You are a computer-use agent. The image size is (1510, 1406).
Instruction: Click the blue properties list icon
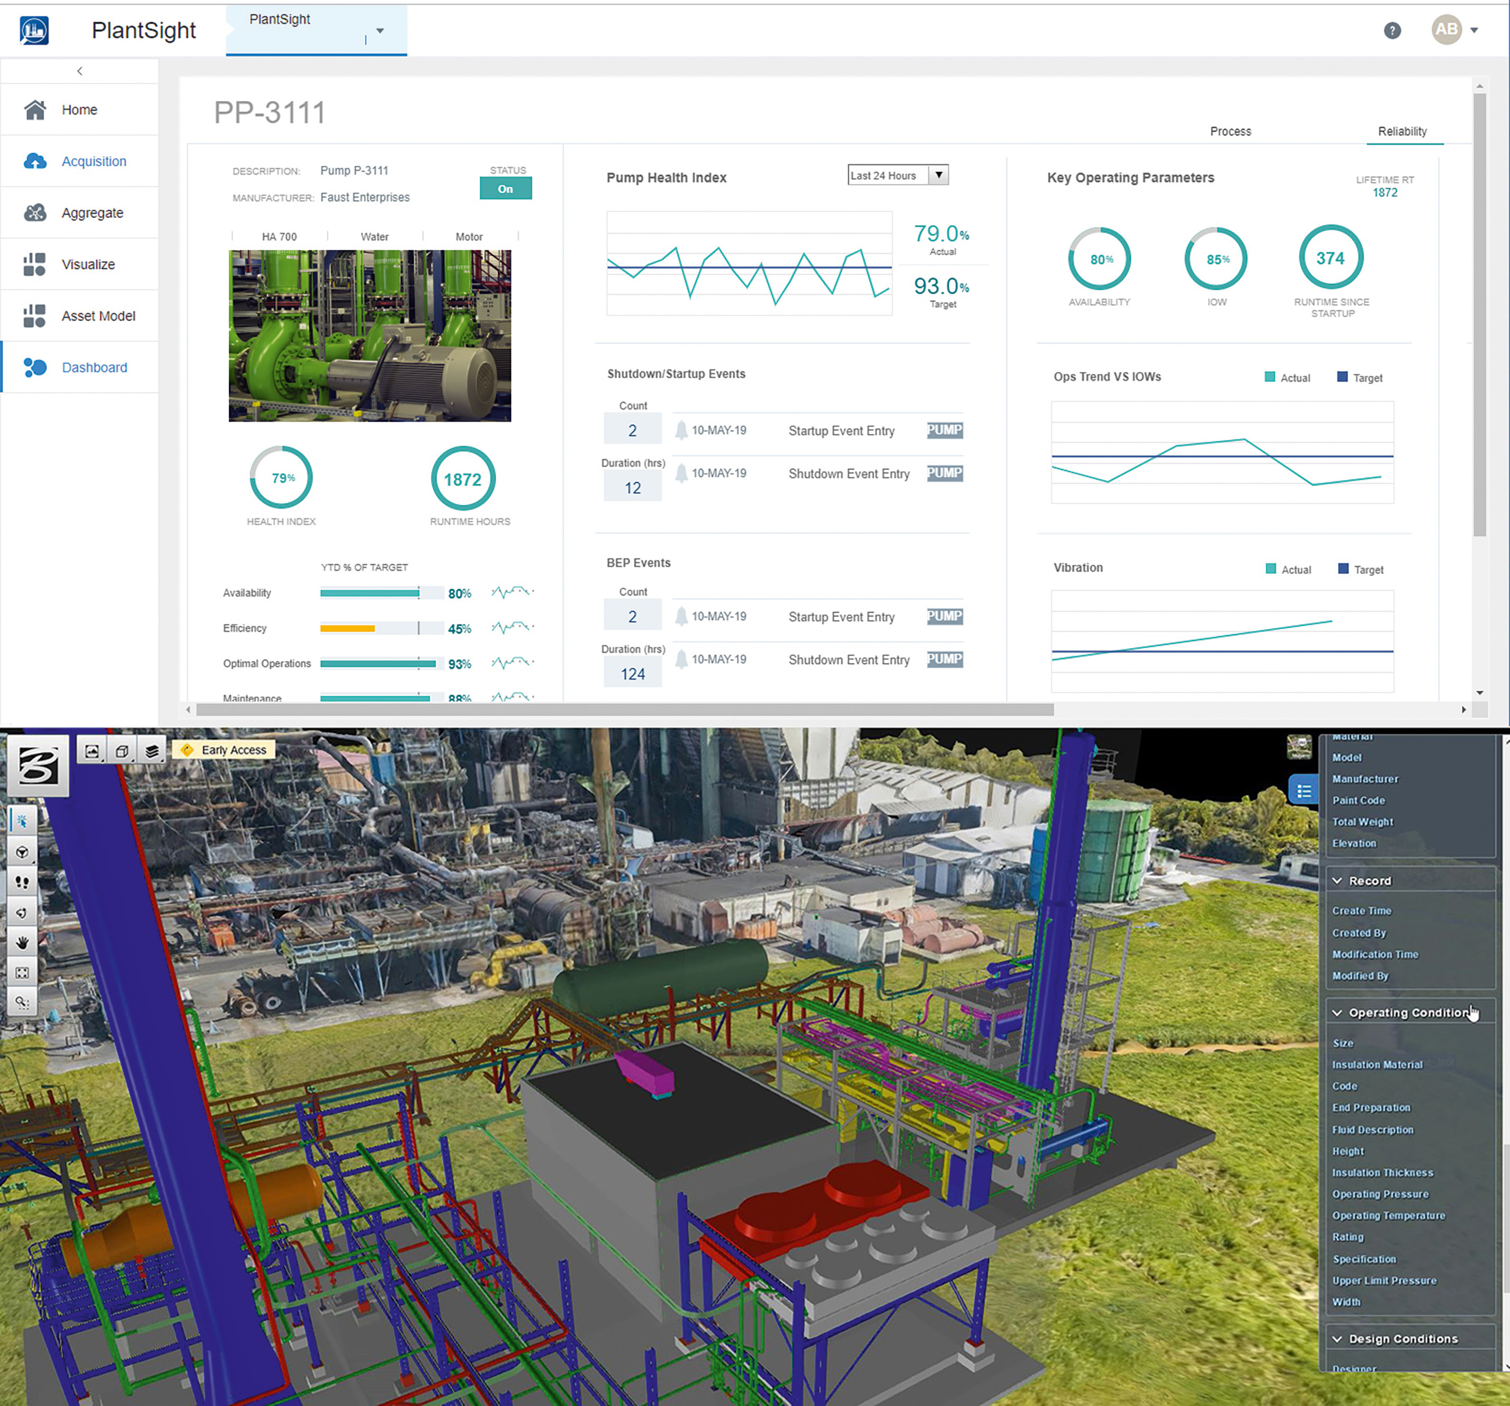1304,791
